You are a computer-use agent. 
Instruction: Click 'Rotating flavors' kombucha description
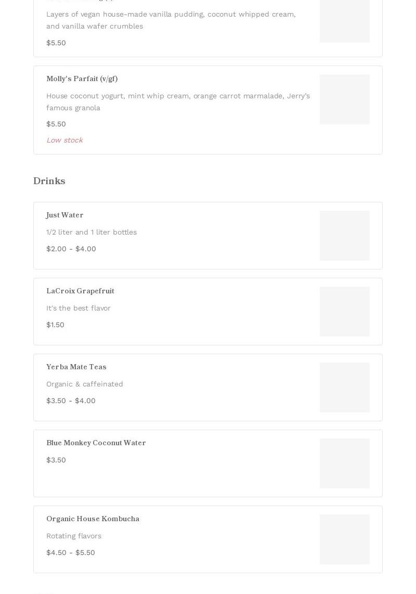pos(74,536)
